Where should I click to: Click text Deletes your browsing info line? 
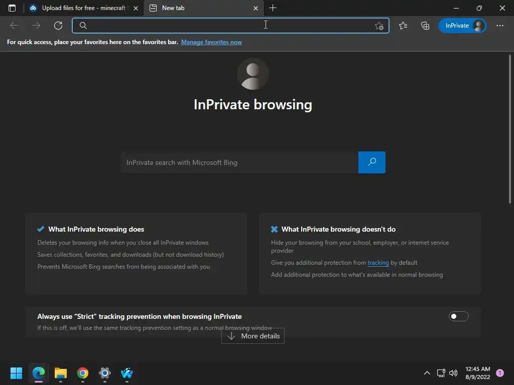[x=123, y=243]
